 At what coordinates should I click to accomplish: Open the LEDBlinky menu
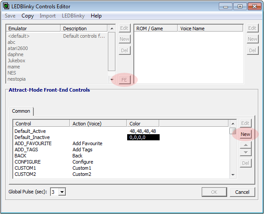(73, 16)
